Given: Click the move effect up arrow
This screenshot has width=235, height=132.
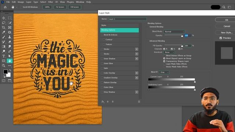Looking at the screenshot, I should click(x=108, y=102).
